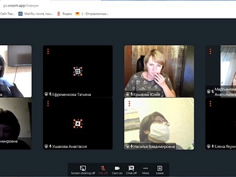
Task: Click shield icon beside Крылова Юлия name
Action: (127, 94)
